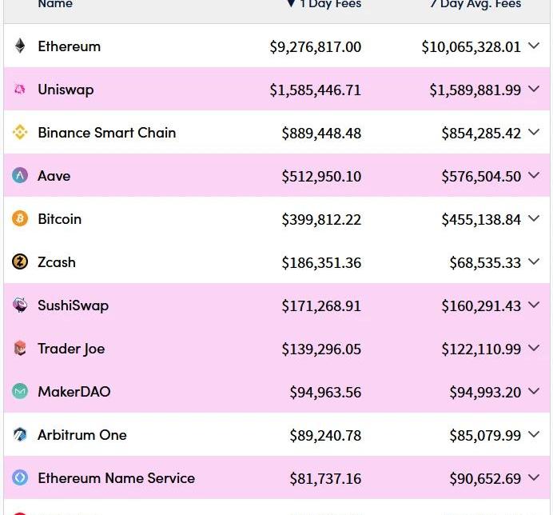Expand the MakerDAO row chevron
553x515 pixels.
pyautogui.click(x=534, y=392)
